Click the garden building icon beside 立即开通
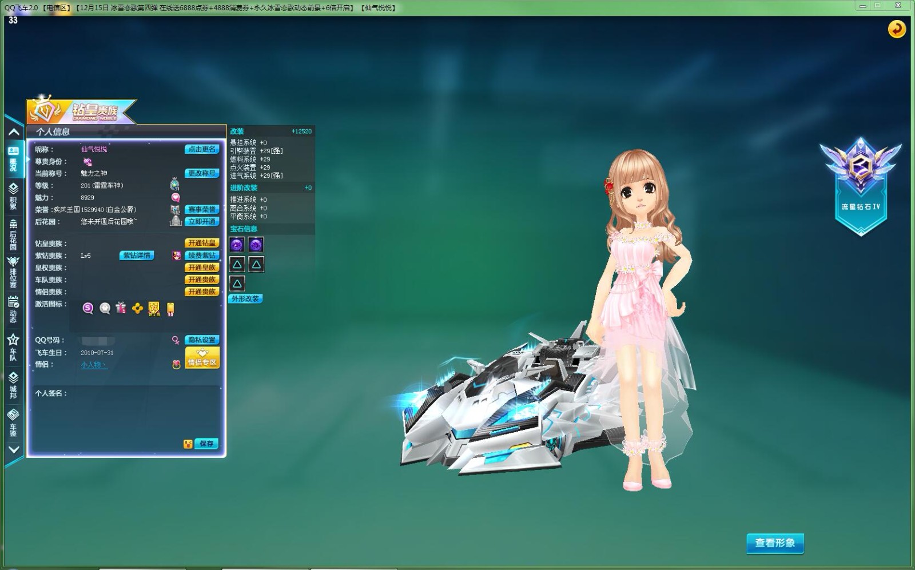The height and width of the screenshot is (570, 915). point(175,221)
